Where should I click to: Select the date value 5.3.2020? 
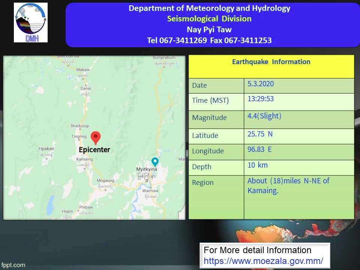[261, 84]
